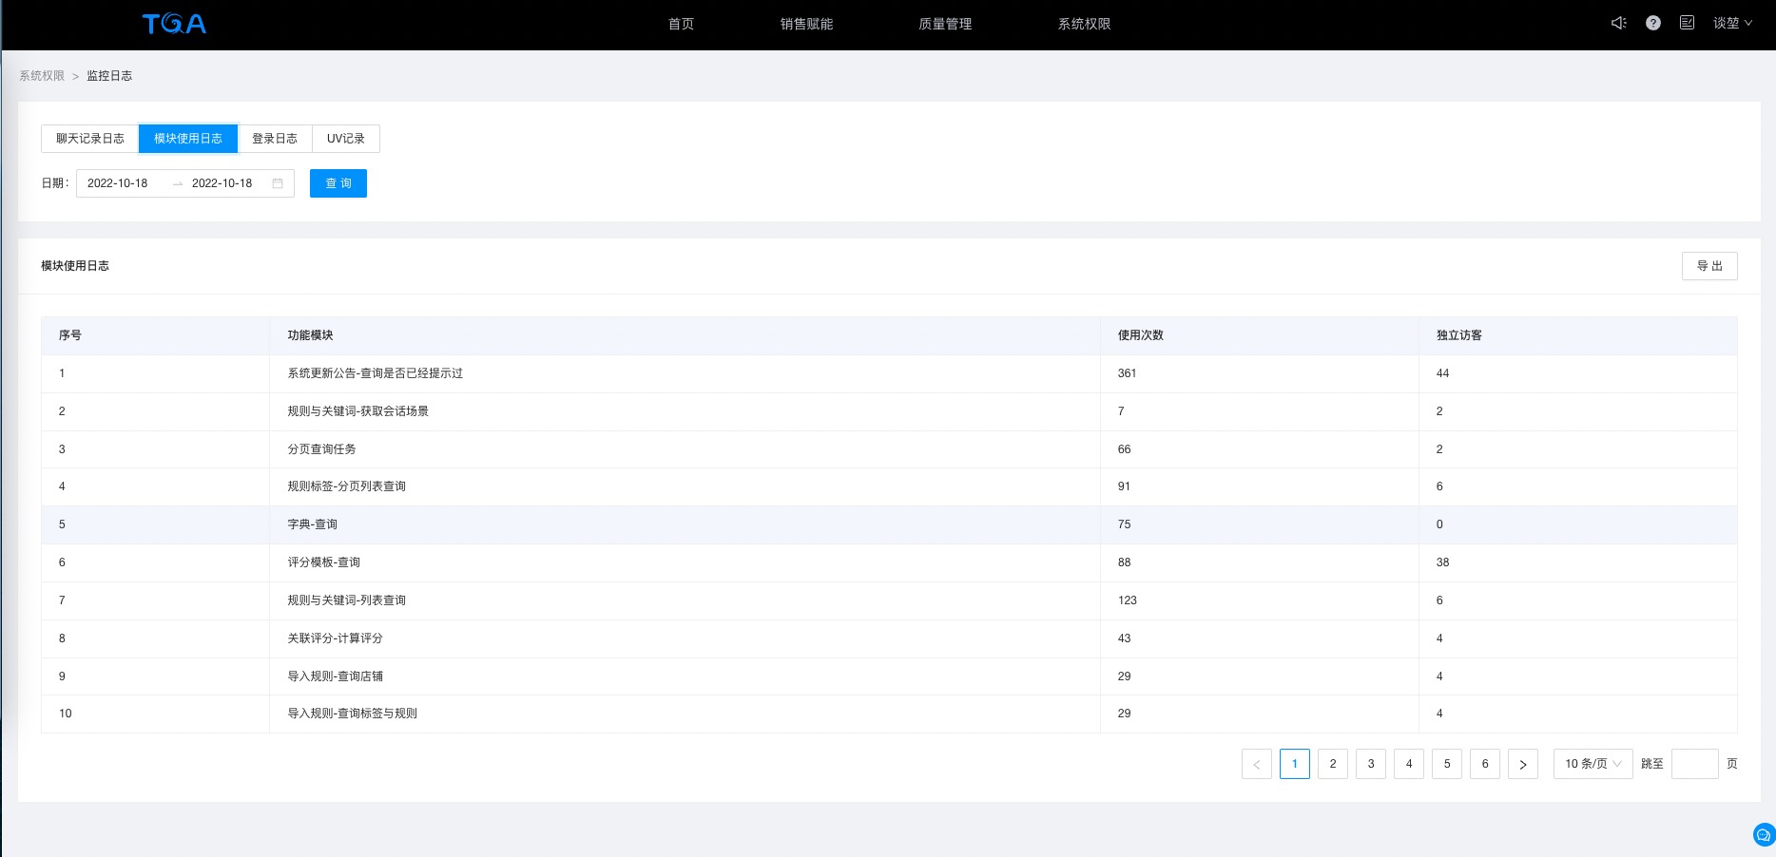The image size is (1776, 857).
Task: Go to page 3
Action: tap(1371, 764)
